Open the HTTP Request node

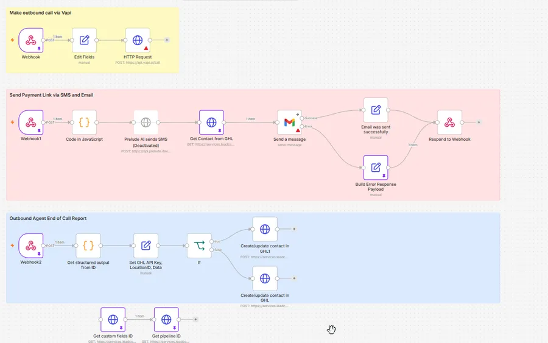click(138, 40)
